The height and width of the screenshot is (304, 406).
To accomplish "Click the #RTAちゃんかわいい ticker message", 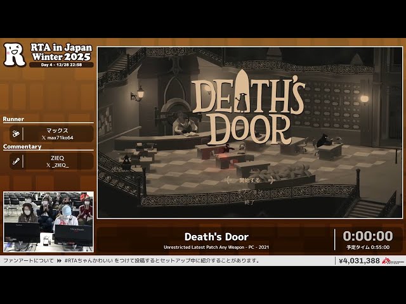I will coord(162,261).
